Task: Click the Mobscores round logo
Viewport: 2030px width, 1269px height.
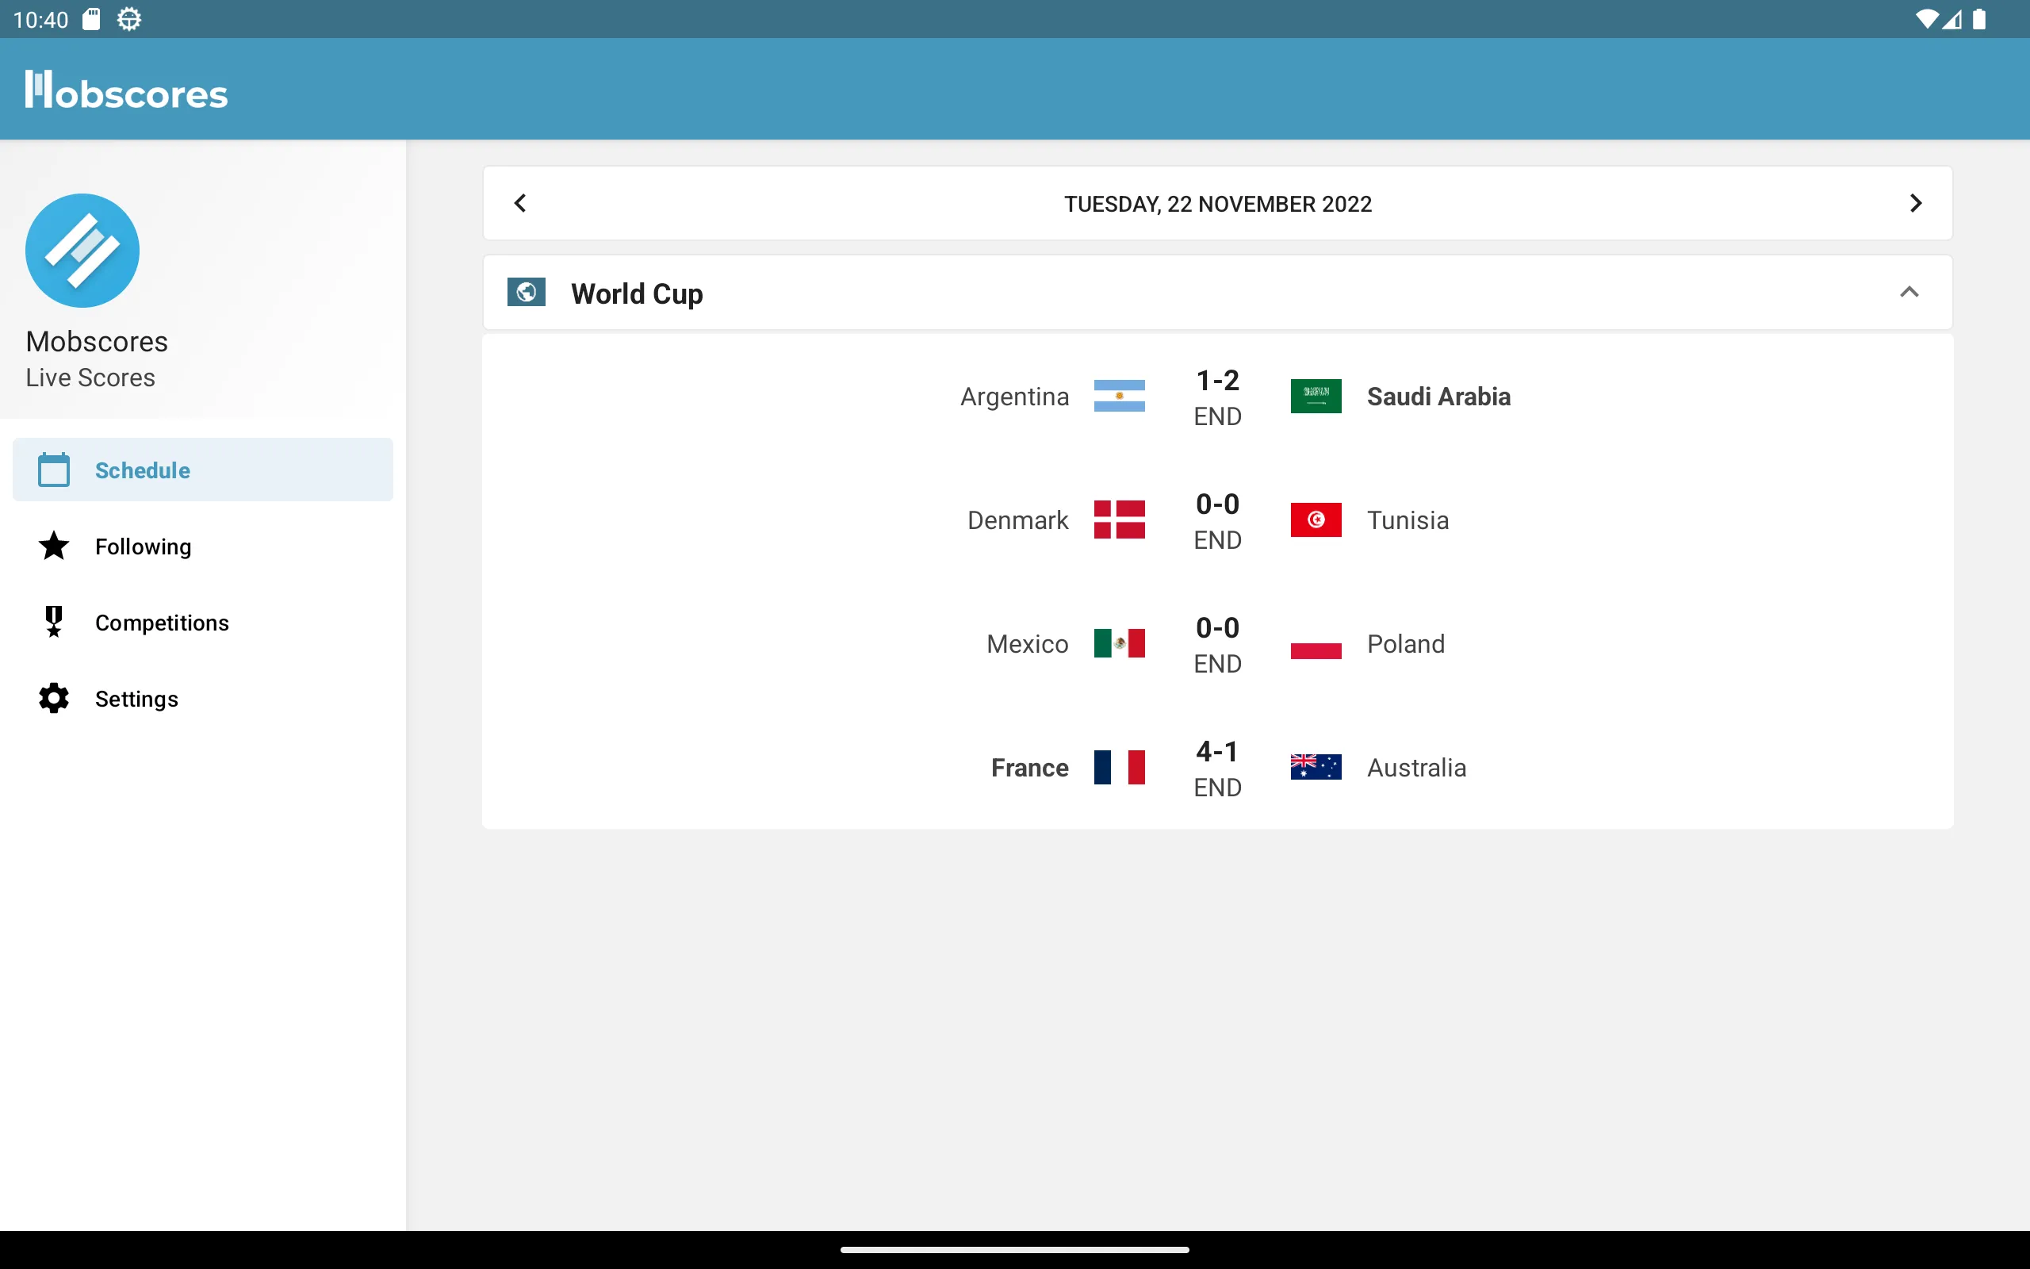Action: click(82, 250)
